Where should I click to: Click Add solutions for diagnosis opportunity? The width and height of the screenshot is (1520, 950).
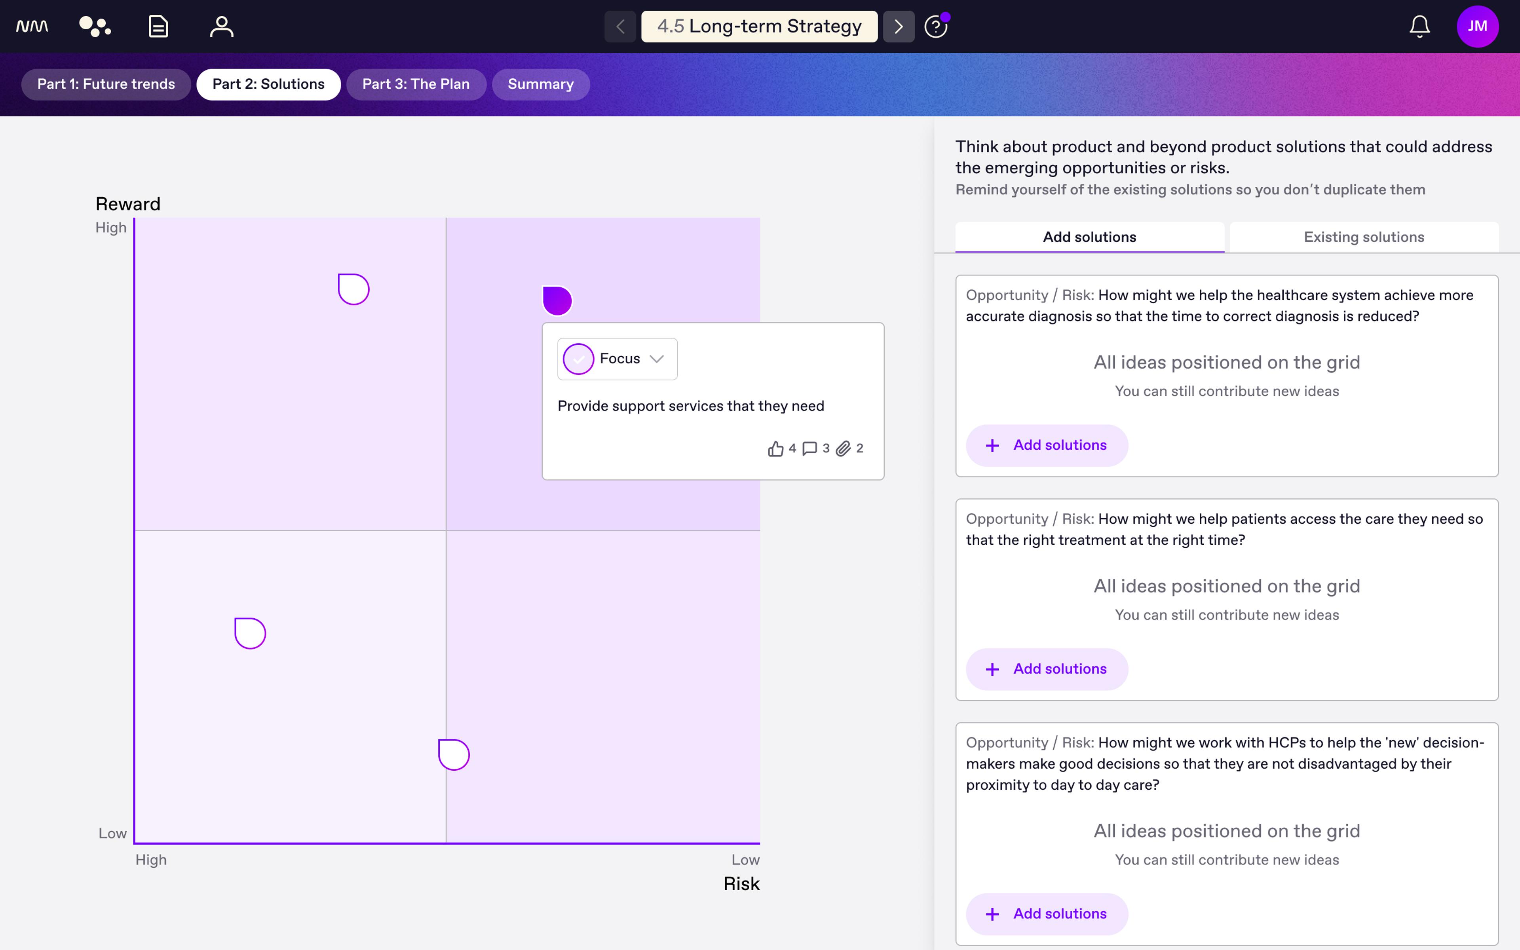click(x=1045, y=445)
